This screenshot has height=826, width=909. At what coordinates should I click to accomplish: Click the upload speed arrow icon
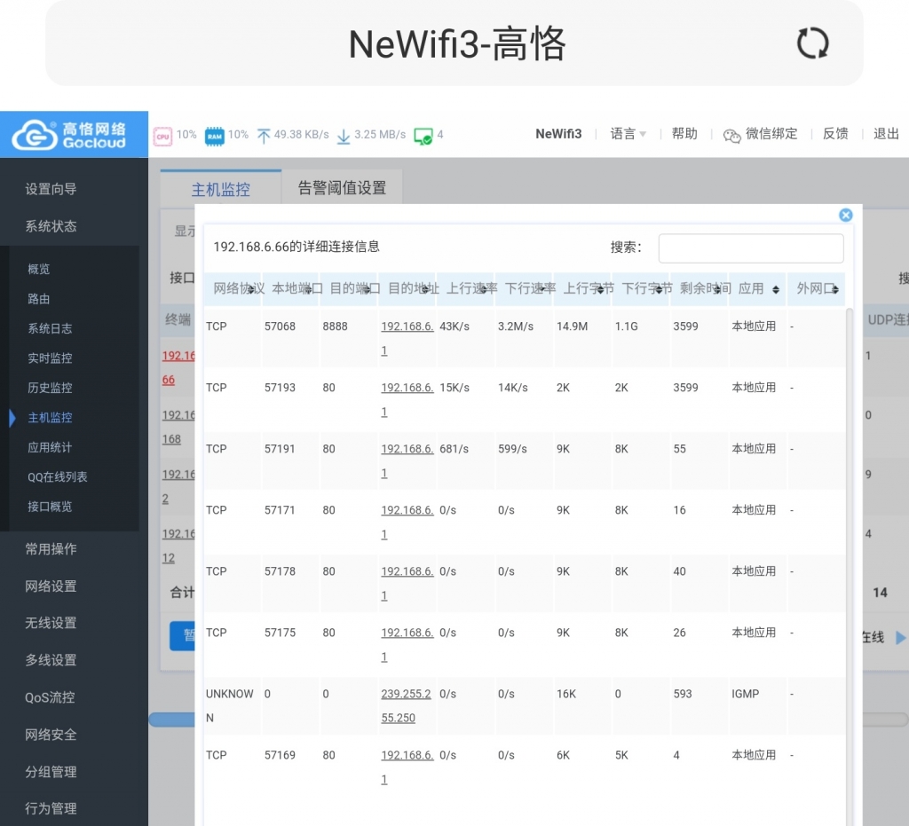coord(264,136)
